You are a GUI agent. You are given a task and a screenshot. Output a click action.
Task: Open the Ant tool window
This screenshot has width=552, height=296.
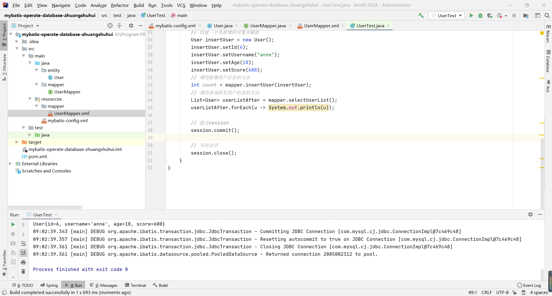point(548,86)
